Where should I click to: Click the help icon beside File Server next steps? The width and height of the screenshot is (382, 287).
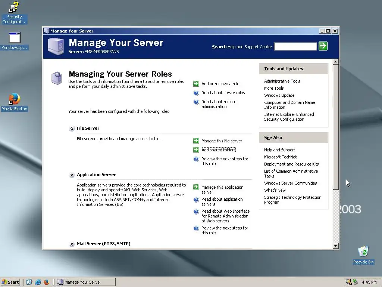(196, 159)
